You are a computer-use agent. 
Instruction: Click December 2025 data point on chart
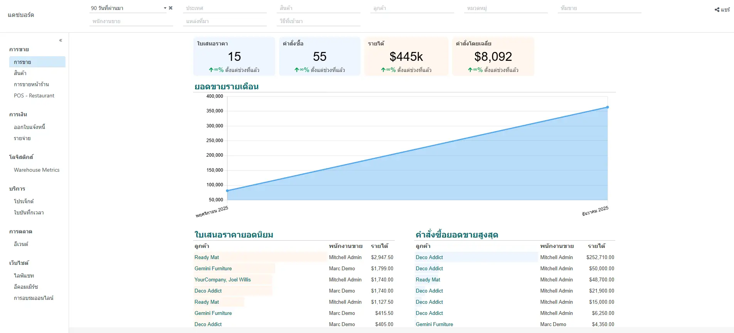[x=607, y=107]
